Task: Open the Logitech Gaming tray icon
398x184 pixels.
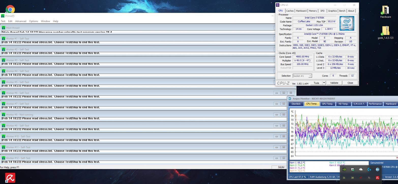Action: (x=369, y=169)
